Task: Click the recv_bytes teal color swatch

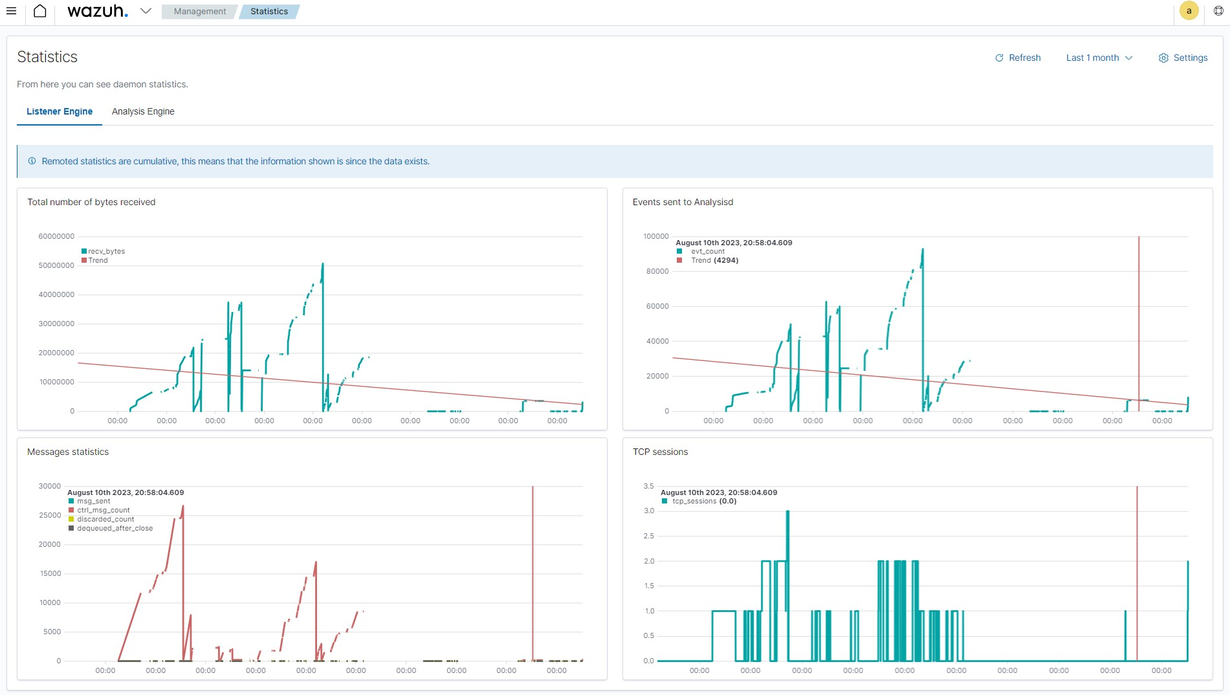Action: pos(84,251)
